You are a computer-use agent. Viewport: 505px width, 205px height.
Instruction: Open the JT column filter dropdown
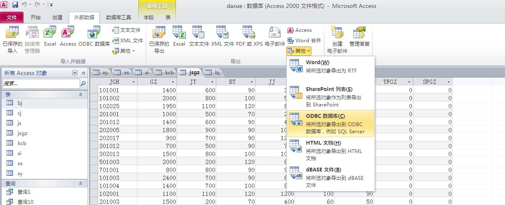pos(212,82)
